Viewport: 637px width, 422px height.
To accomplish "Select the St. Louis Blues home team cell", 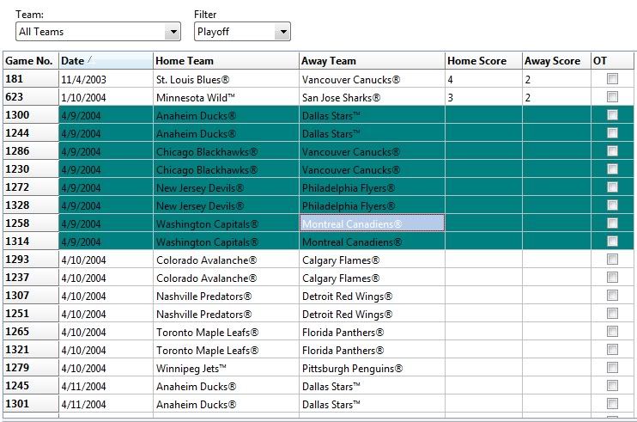I will point(226,79).
